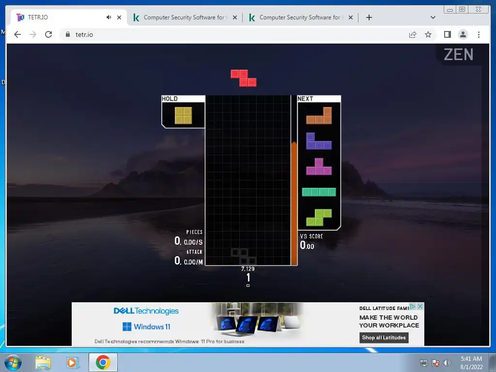Click the orange progress bar beside board
Screen dimensions: 496x372
[294, 203]
